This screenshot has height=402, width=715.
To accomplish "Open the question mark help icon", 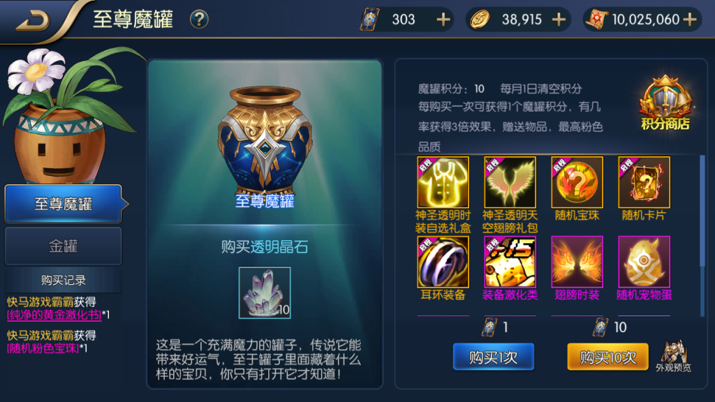I will coord(199,20).
